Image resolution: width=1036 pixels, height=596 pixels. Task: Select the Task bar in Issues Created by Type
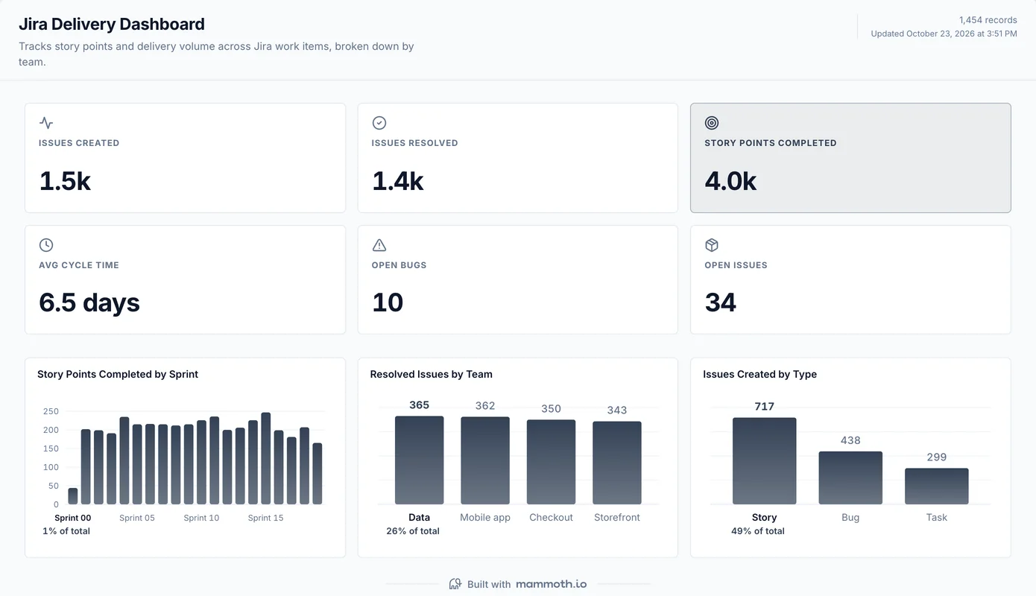point(937,486)
